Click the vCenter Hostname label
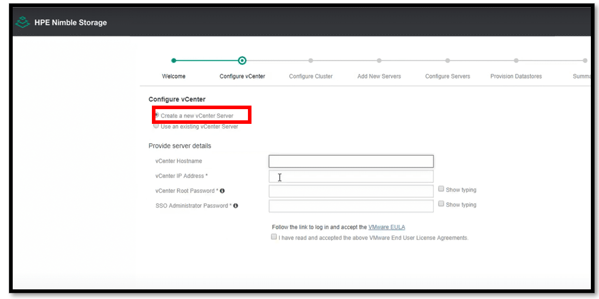The width and height of the screenshot is (599, 299). (178, 161)
